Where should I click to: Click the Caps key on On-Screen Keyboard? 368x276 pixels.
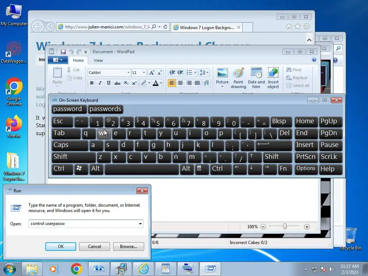(70, 146)
